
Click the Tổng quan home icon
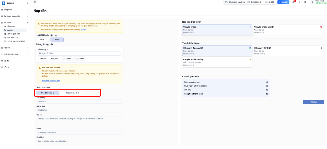2,10
